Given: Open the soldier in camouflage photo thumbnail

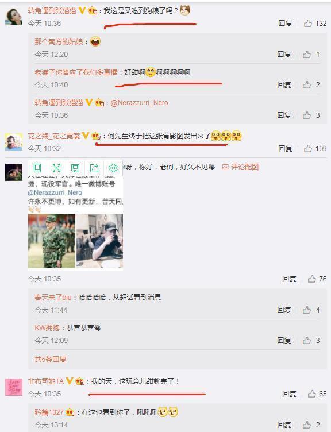Looking at the screenshot, I should (x=52, y=241).
